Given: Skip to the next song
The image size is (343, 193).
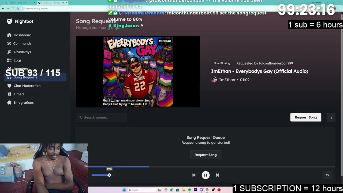Looking at the screenshot, I should (x=217, y=175).
